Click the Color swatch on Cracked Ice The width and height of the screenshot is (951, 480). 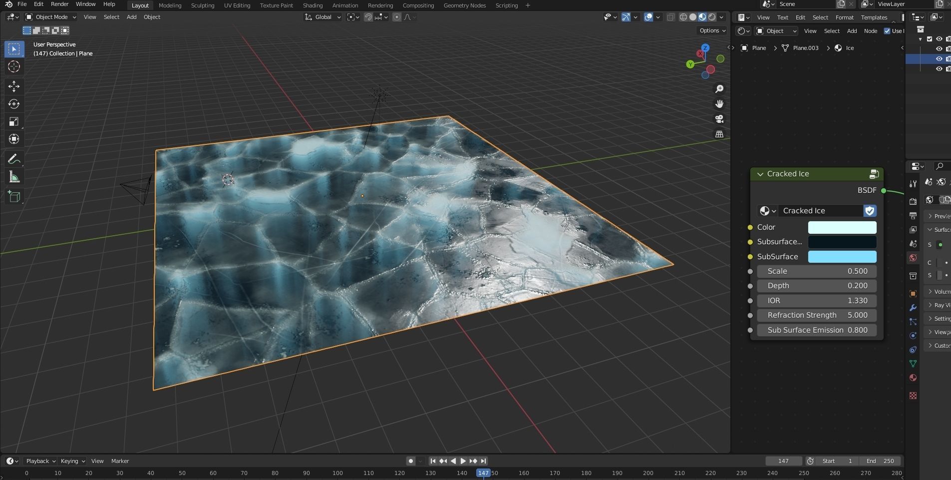(842, 227)
